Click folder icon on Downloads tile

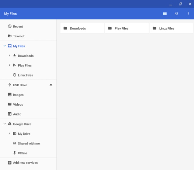click(65, 28)
